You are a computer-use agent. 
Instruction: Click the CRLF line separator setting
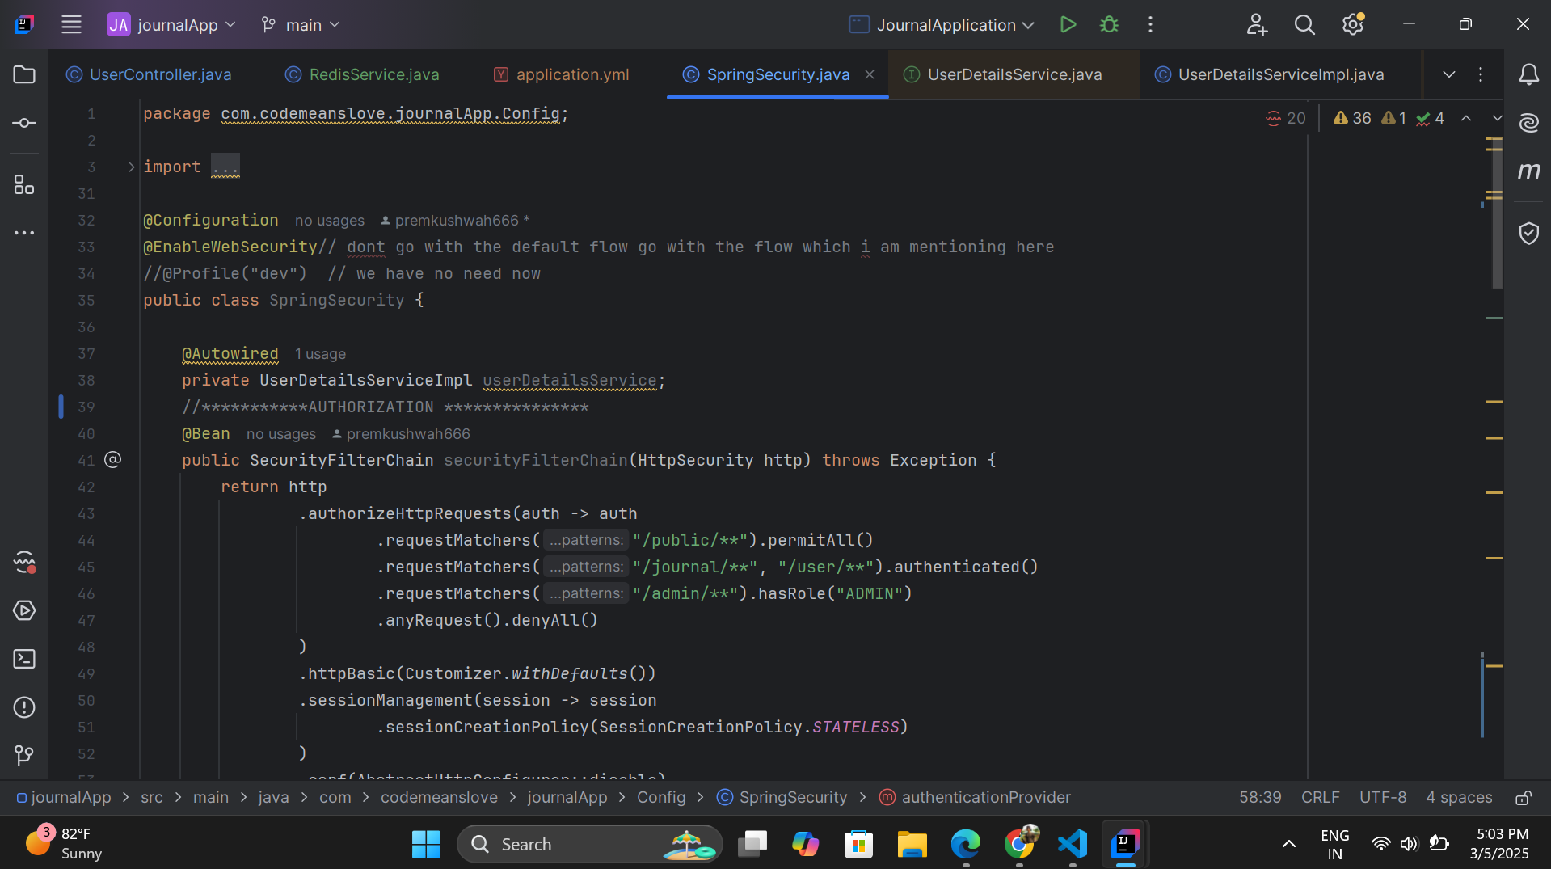coord(1320,797)
